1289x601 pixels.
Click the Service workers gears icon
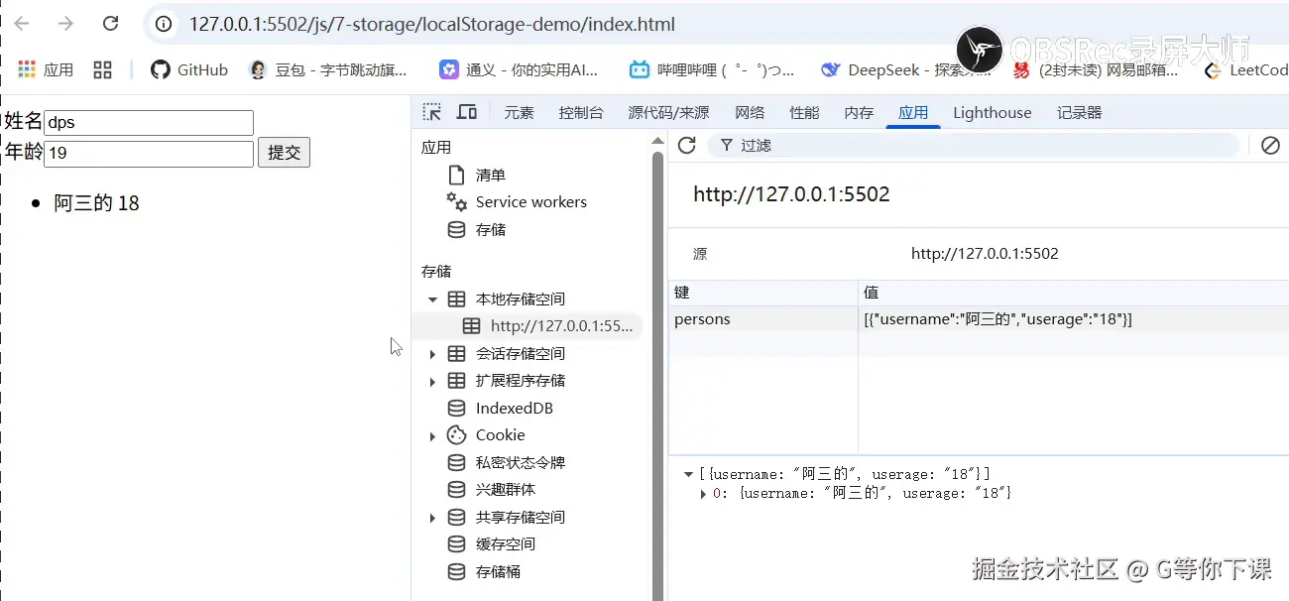tap(456, 201)
